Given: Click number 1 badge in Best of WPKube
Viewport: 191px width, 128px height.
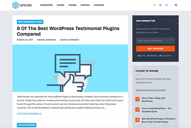Looking at the screenshot, I should [x=138, y=99].
